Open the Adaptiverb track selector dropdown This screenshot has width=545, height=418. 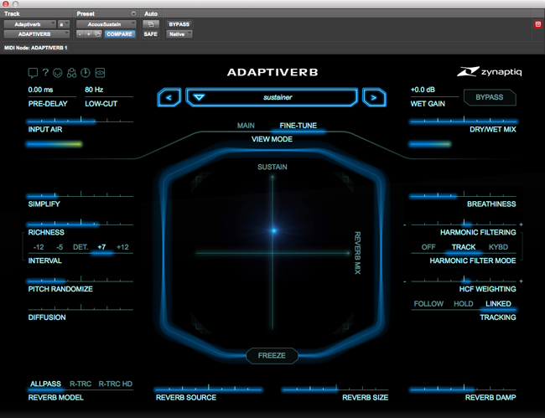click(x=30, y=24)
